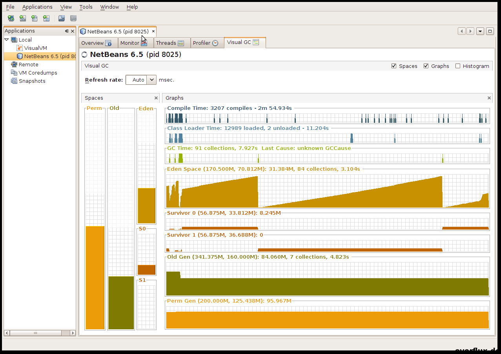Switch to the Threads tab
The image size is (501, 354).
[169, 43]
